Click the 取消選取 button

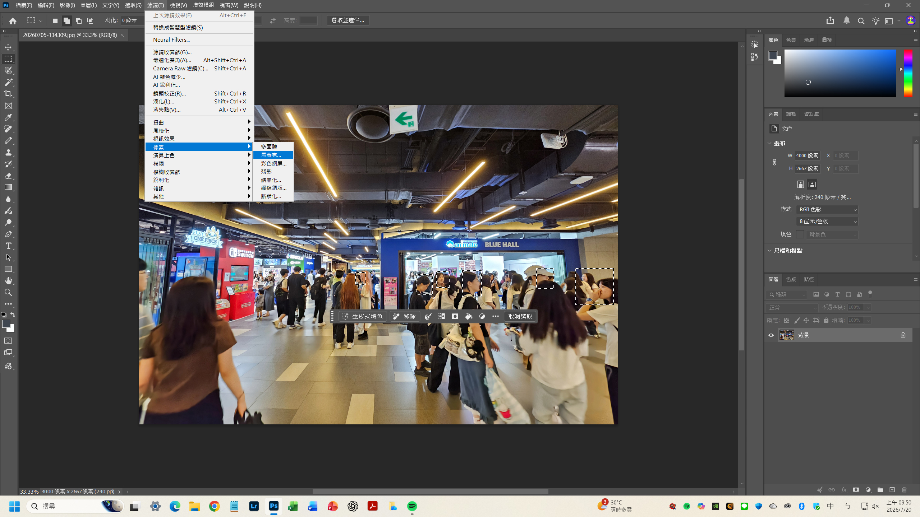click(520, 316)
